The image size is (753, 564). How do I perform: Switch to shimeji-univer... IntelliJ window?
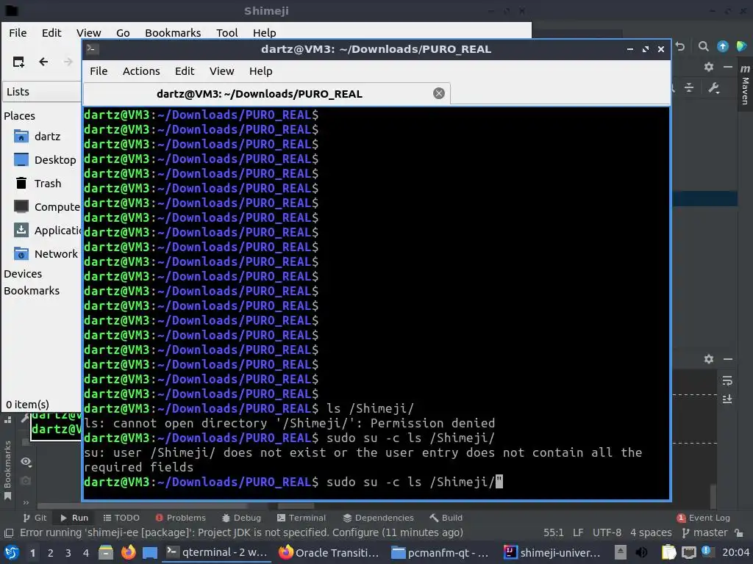coord(552,553)
